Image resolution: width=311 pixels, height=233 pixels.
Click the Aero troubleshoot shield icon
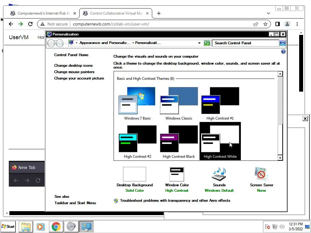(x=116, y=201)
